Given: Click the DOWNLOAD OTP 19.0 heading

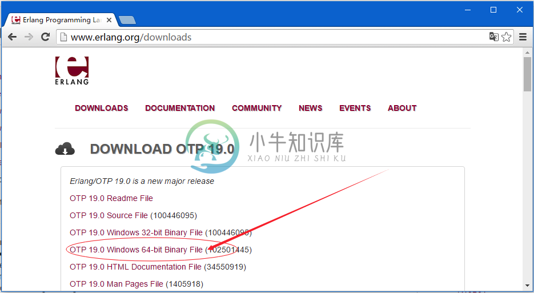Looking at the screenshot, I should pos(162,149).
